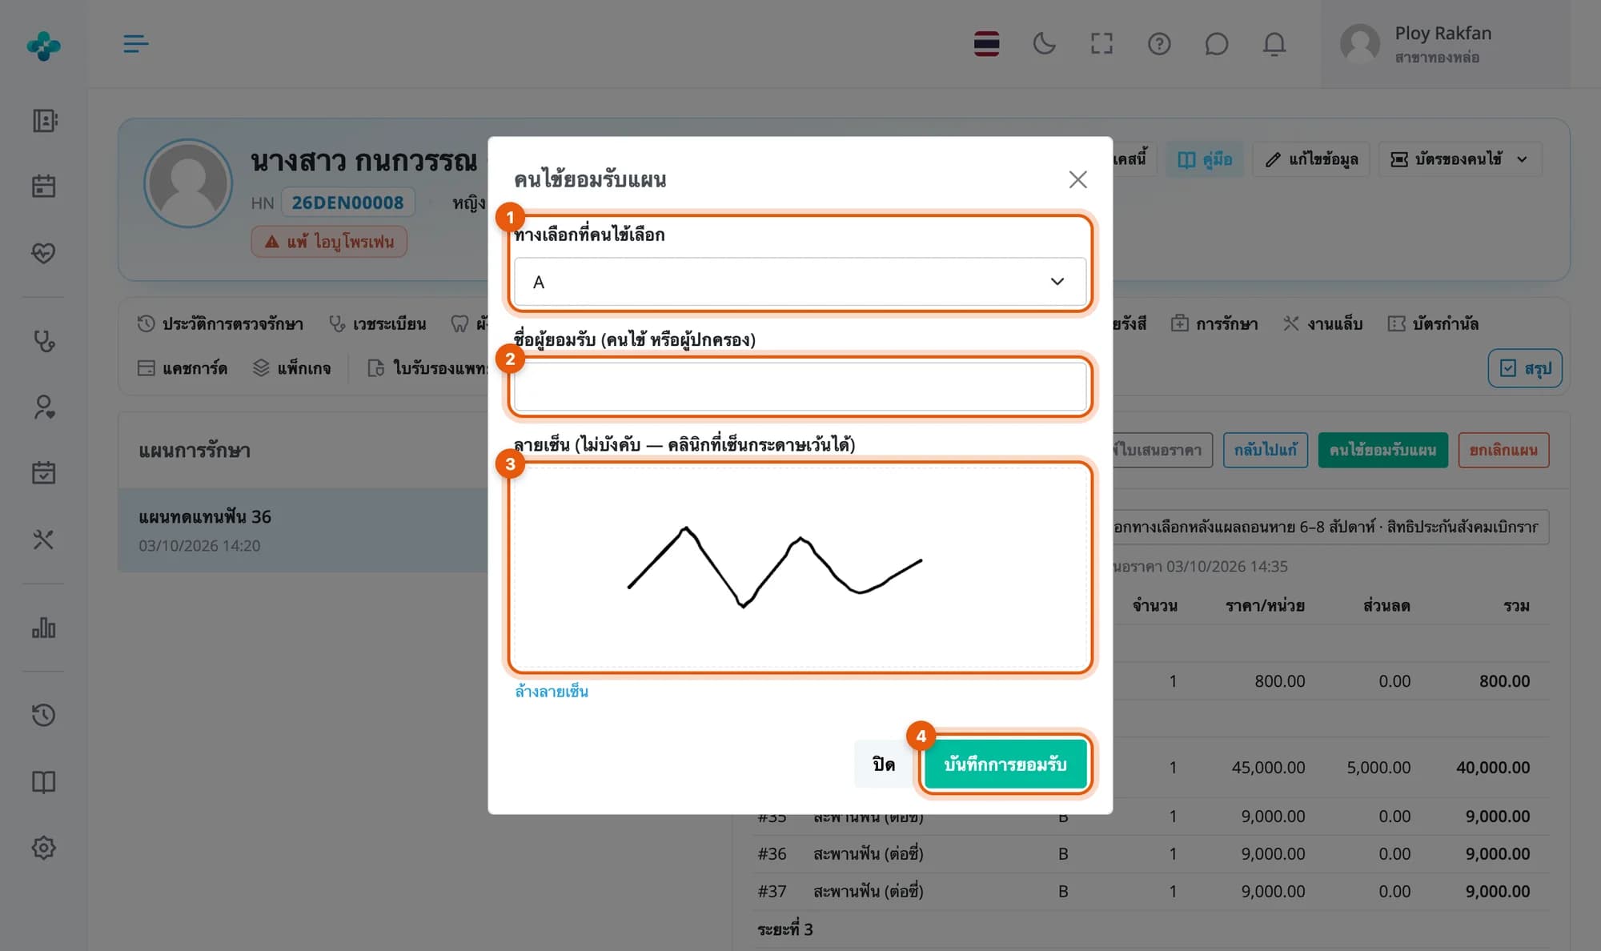1601x951 pixels.
Task: Open notifications bell icon
Action: click(1274, 43)
